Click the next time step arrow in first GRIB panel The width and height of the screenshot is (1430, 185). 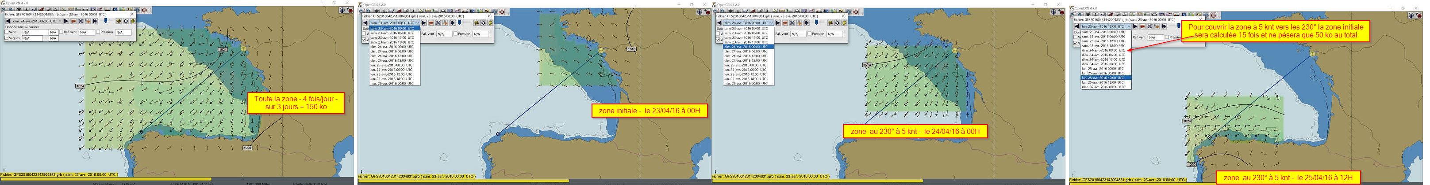tap(66, 21)
